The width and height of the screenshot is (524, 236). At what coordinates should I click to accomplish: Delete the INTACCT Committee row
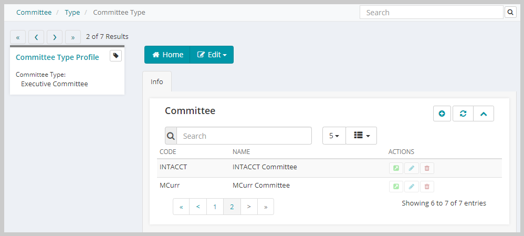427,168
